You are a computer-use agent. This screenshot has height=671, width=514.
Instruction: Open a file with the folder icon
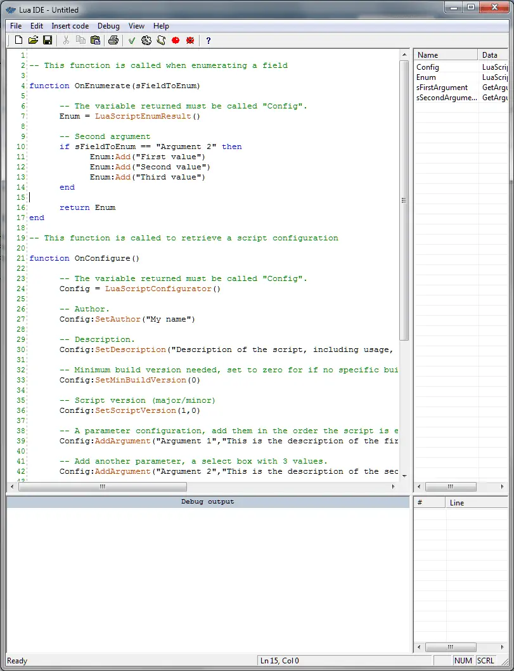[x=33, y=40]
